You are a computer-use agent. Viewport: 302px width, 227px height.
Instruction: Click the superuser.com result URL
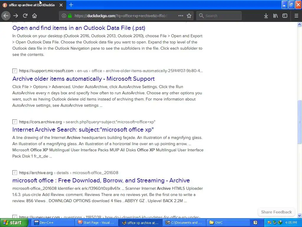click(x=110, y=217)
